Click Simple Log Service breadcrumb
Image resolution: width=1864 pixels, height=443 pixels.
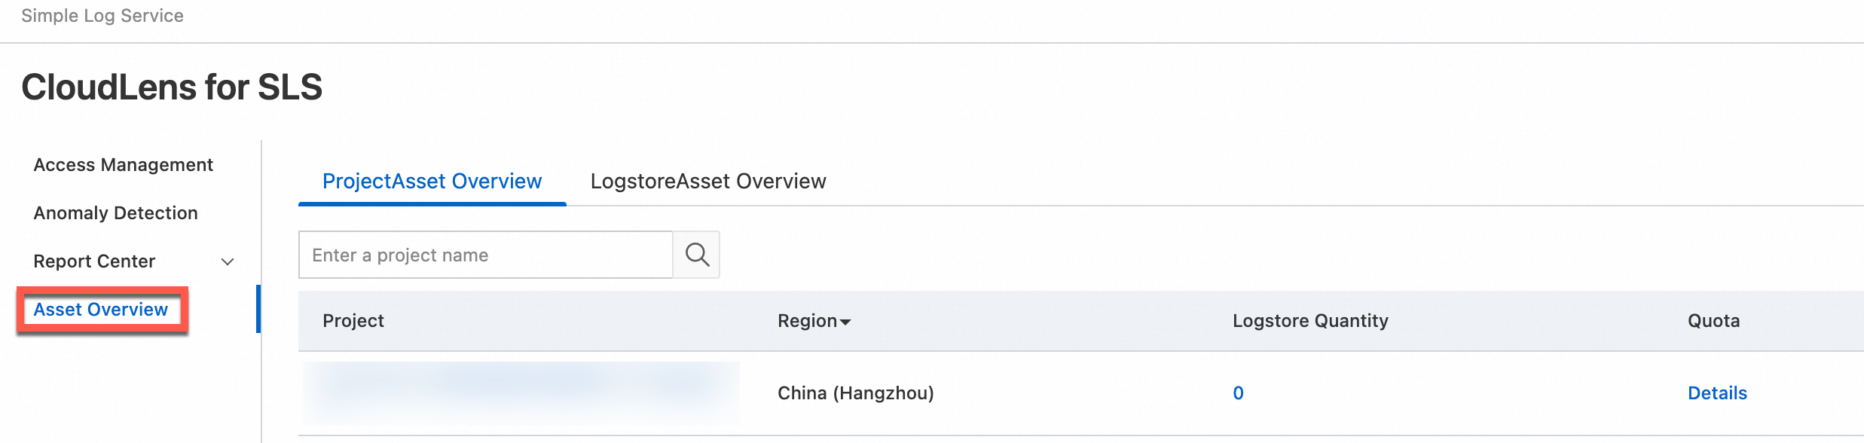pyautogui.click(x=102, y=16)
